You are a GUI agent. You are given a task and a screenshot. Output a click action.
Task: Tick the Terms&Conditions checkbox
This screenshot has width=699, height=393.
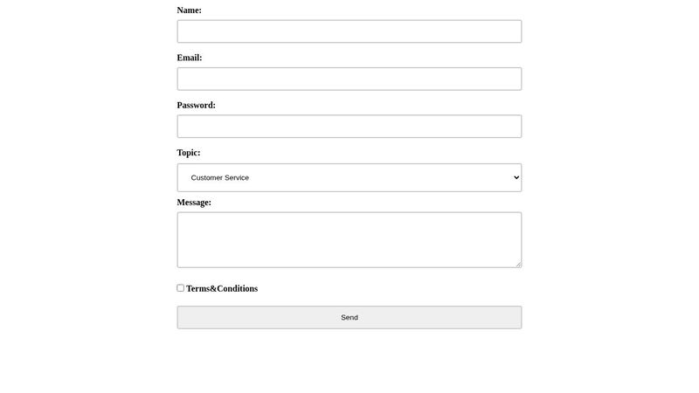point(181,288)
